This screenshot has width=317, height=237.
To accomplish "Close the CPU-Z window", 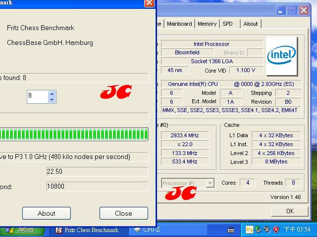I will pyautogui.click(x=304, y=10).
